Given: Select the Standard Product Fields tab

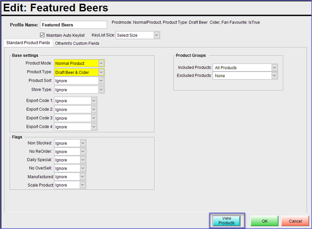Looking at the screenshot, I should point(28,43).
